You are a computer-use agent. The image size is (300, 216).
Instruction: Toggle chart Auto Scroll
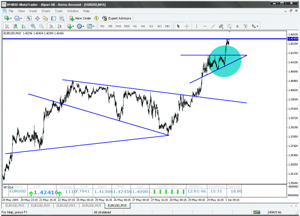(51, 26)
